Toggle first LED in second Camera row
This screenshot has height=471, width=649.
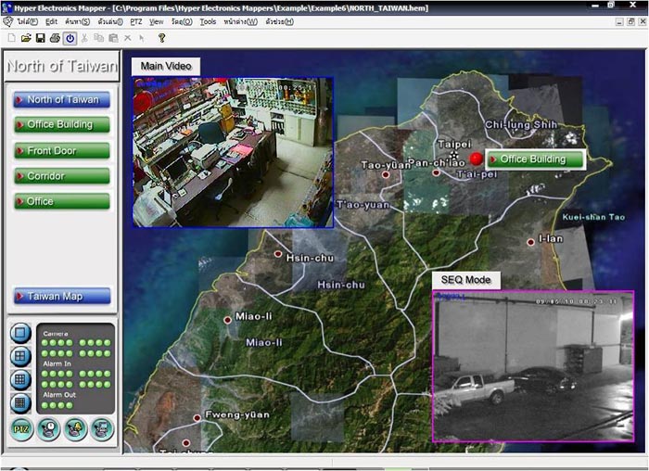(45, 353)
